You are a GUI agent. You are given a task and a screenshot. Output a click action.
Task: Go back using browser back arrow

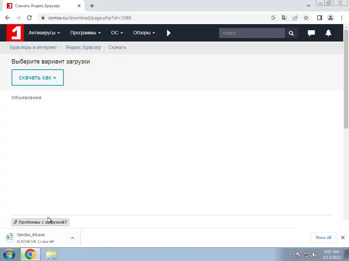[x=7, y=18]
